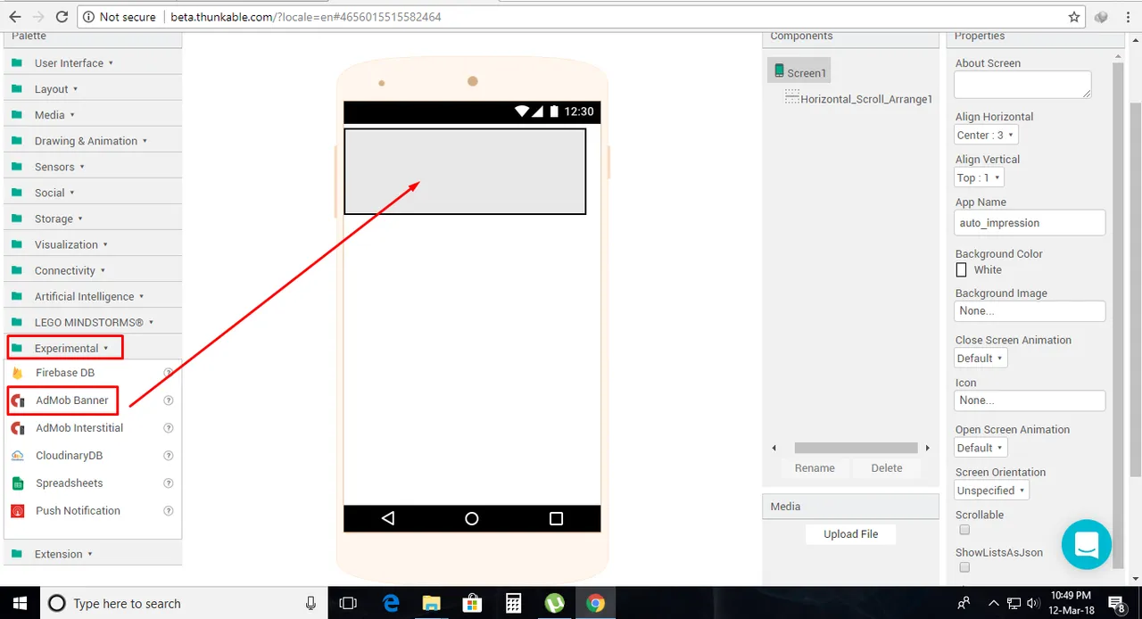Click the browser address bar
Image resolution: width=1142 pixels, height=619 pixels.
coord(582,17)
